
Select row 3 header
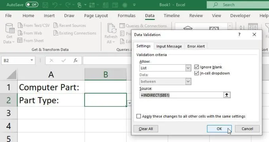click(9, 113)
